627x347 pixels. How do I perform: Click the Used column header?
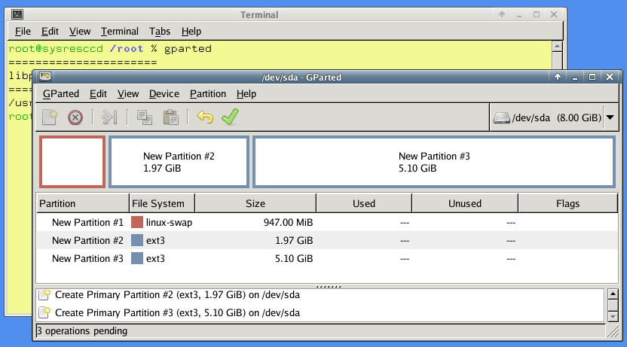click(364, 204)
